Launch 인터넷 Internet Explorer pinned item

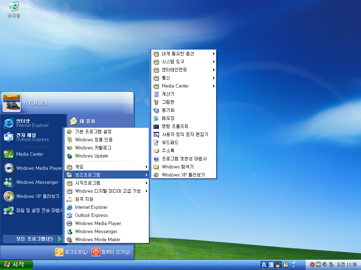[x=32, y=123]
